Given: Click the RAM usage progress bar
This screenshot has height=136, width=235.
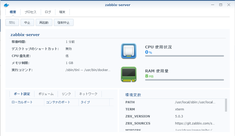Looking at the screenshot, I should 184,80.
